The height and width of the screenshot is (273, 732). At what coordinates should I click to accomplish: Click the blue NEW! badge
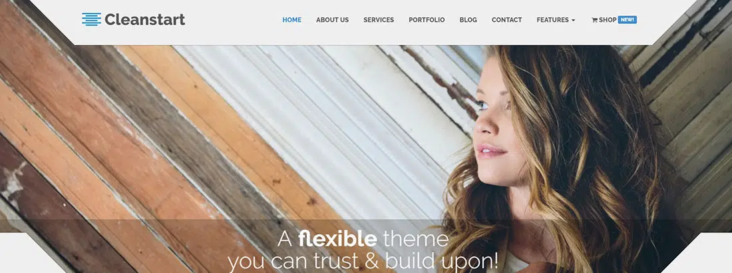click(627, 19)
